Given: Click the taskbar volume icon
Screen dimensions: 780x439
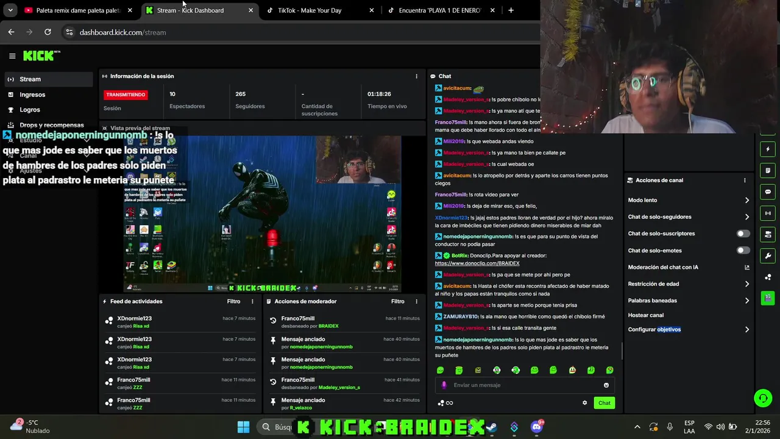Looking at the screenshot, I should click(x=721, y=427).
